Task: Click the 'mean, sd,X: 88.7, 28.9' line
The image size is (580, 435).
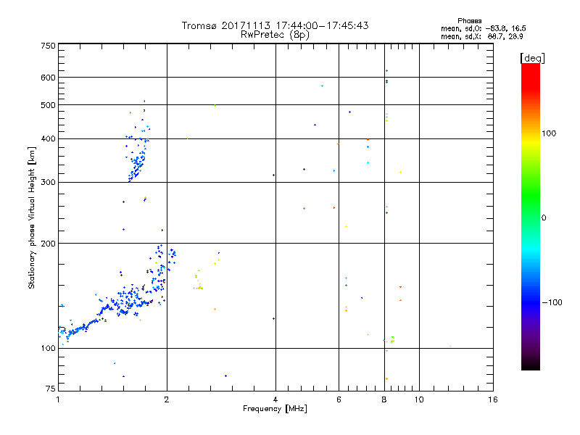Action: coord(481,36)
